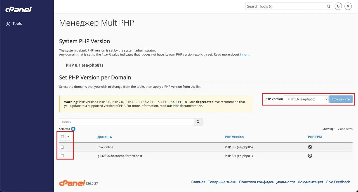Click the cPanel footer logo

tap(72, 183)
